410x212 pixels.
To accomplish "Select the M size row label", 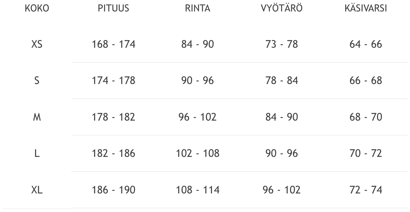I will [x=37, y=117].
